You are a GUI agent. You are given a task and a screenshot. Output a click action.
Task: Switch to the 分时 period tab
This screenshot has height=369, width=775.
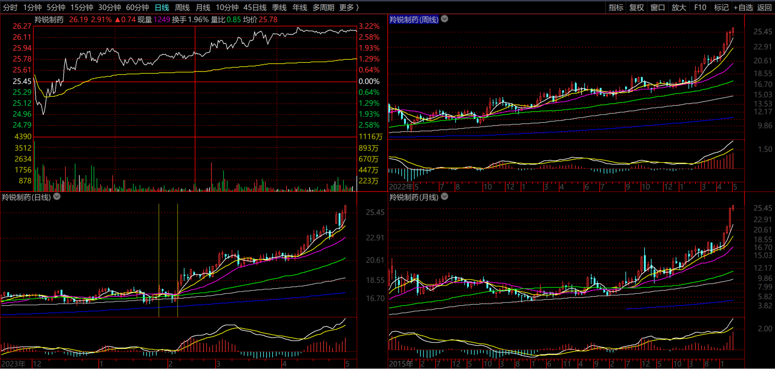[x=10, y=7]
